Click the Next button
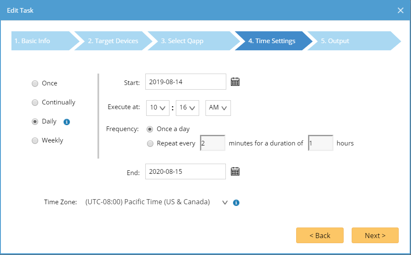Screen dimensions: 411x255 tap(375, 236)
